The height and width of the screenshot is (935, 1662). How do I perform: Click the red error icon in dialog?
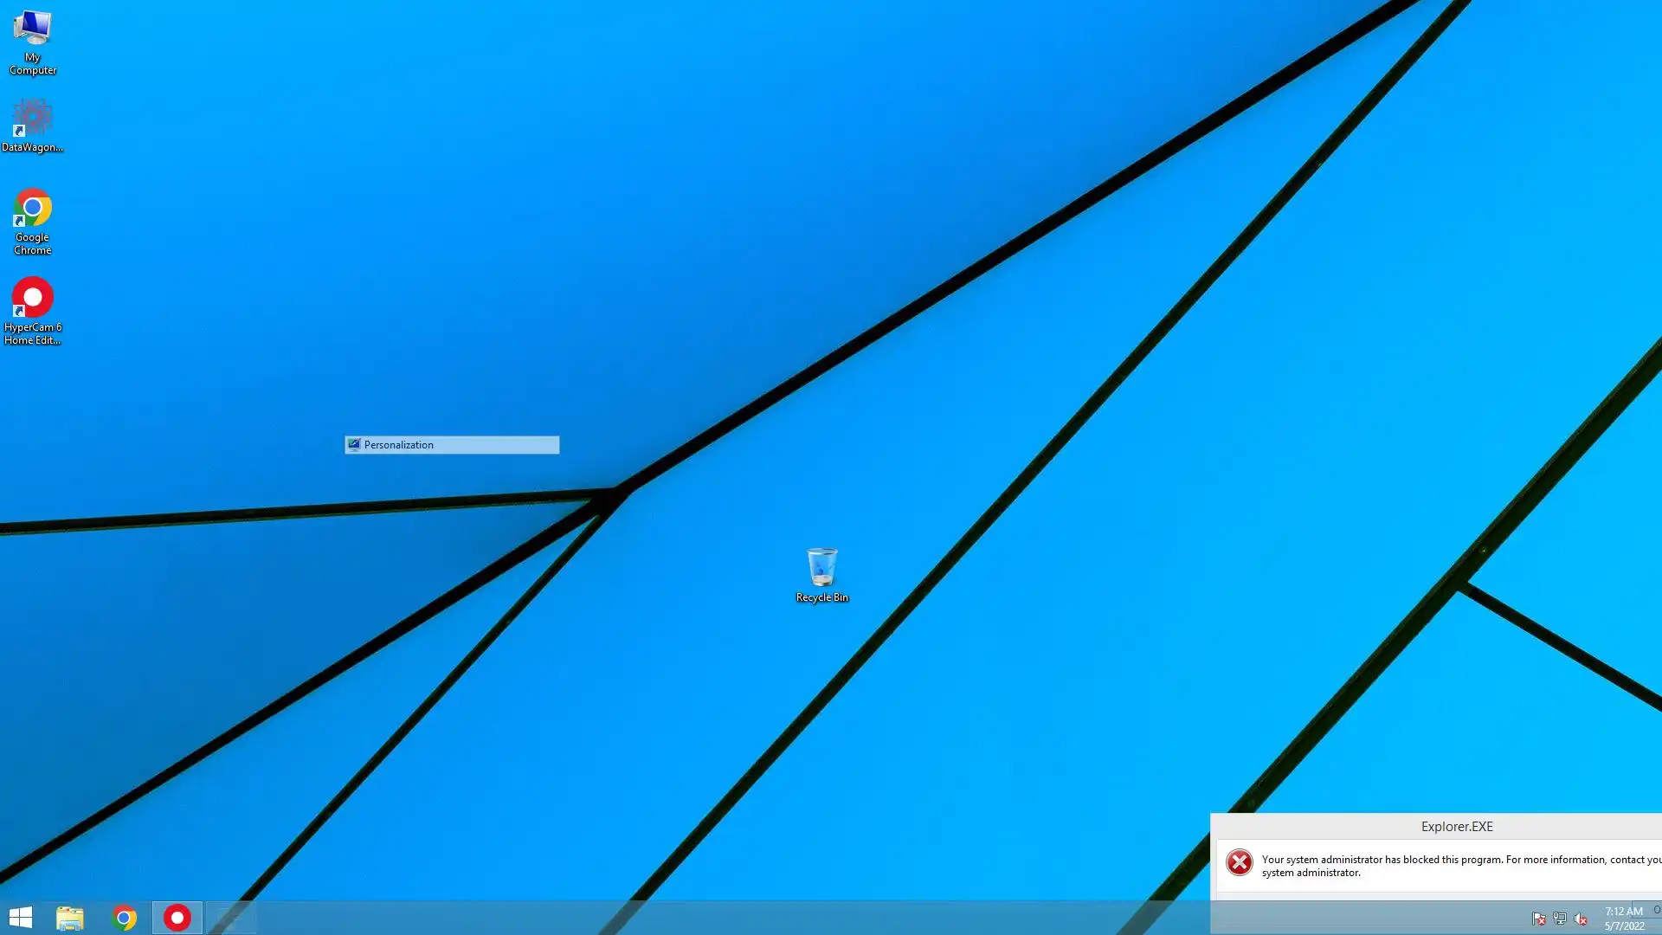1239,862
